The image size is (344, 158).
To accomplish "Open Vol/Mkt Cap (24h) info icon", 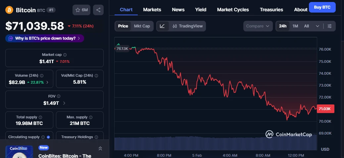I will click(x=96, y=76).
